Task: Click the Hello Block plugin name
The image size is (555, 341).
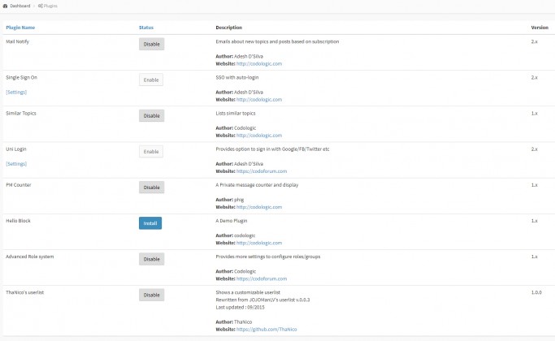Action: coord(18,221)
